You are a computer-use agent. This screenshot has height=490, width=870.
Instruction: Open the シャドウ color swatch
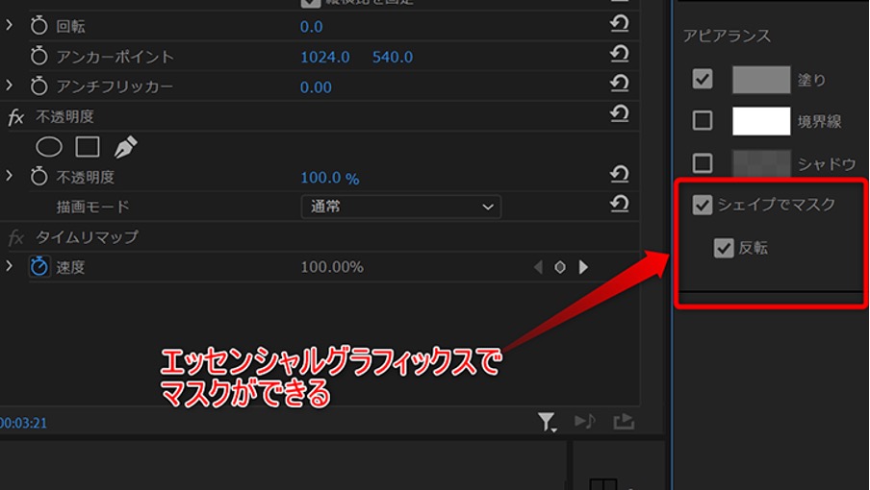point(761,162)
